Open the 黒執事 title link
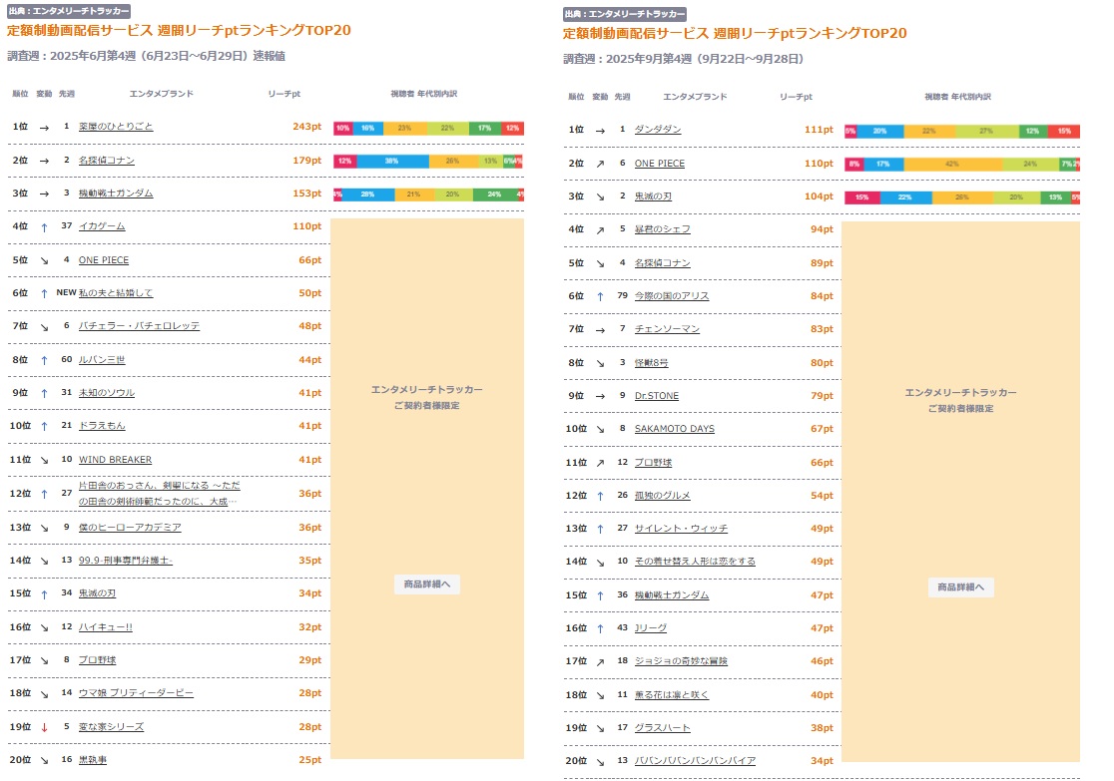The image size is (1114, 781). [x=93, y=760]
